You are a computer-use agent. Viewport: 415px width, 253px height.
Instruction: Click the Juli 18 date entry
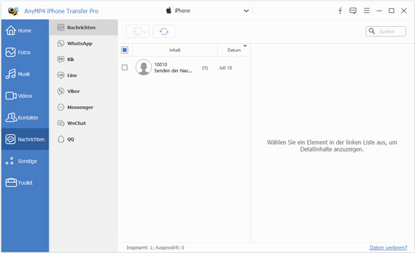point(225,68)
